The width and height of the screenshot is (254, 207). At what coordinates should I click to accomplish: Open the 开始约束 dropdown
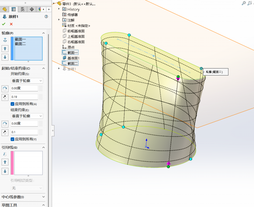coord(27,81)
